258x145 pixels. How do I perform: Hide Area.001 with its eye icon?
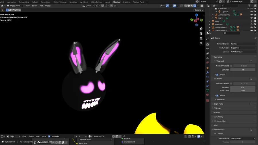251,24
